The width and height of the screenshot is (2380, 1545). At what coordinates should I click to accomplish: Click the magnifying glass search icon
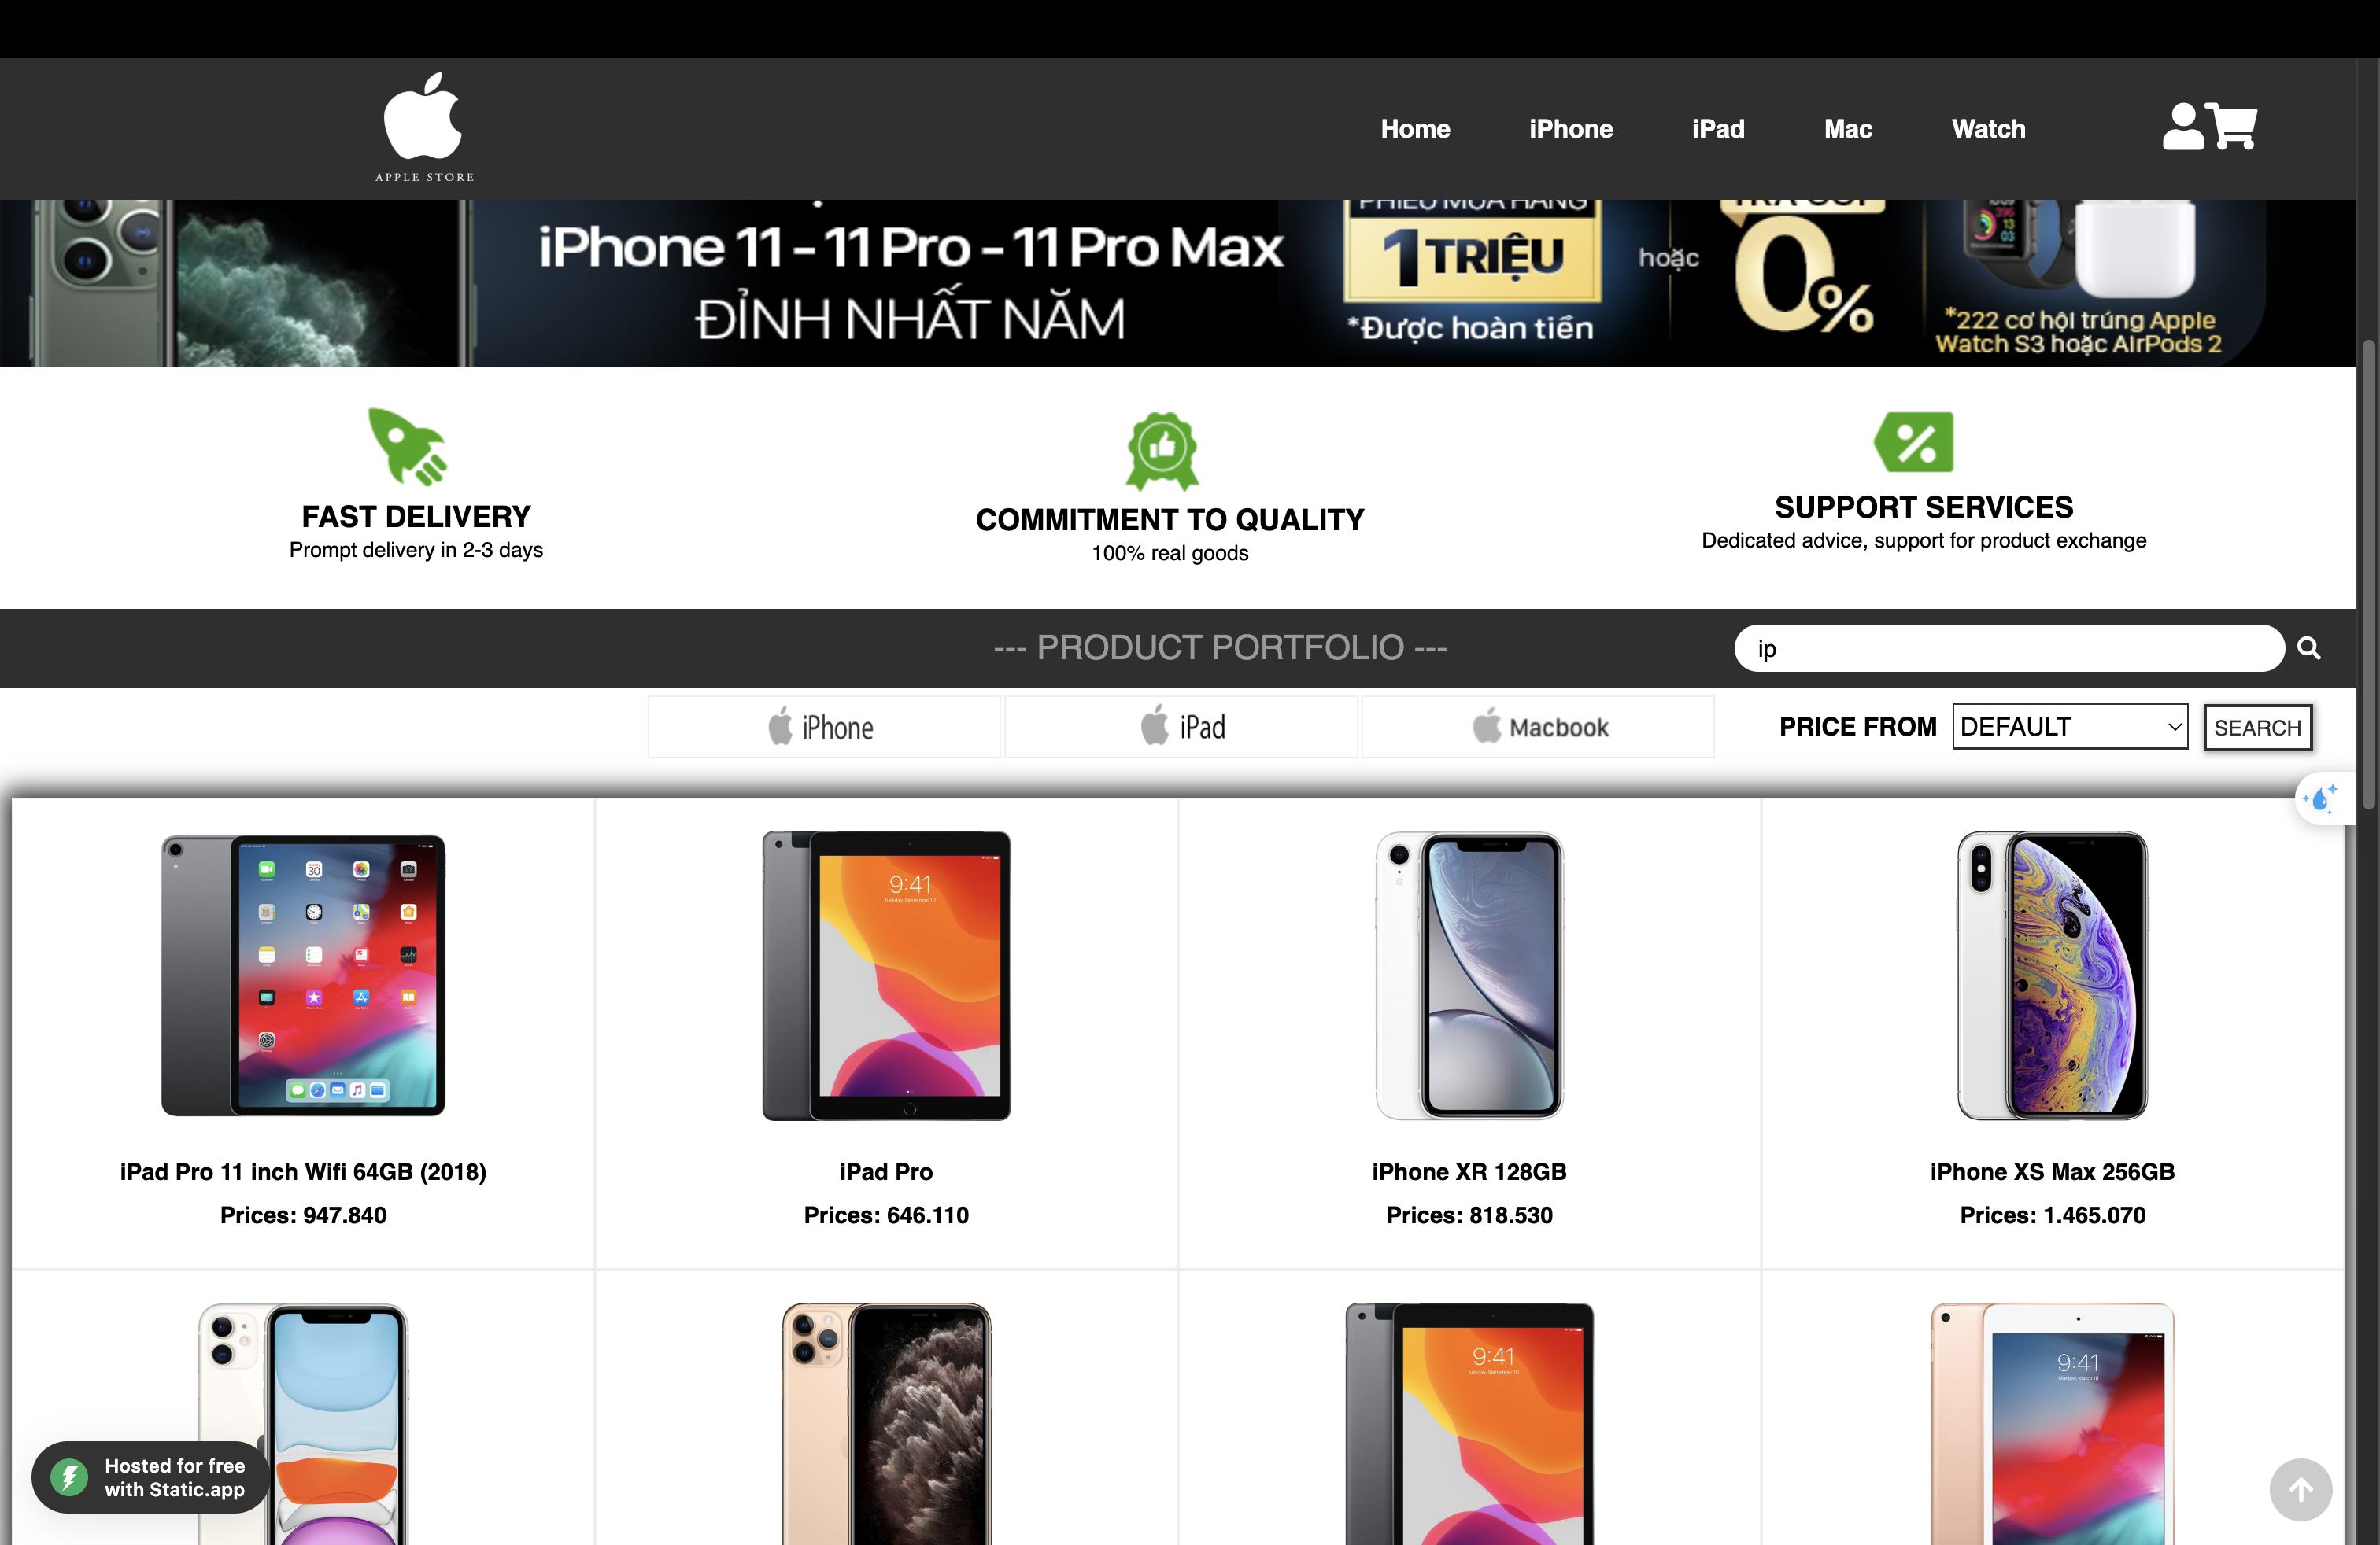(x=2308, y=647)
